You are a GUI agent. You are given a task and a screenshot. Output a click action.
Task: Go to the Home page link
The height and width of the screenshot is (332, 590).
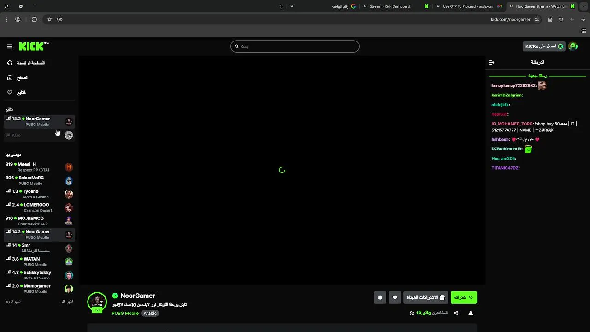[x=26, y=63]
